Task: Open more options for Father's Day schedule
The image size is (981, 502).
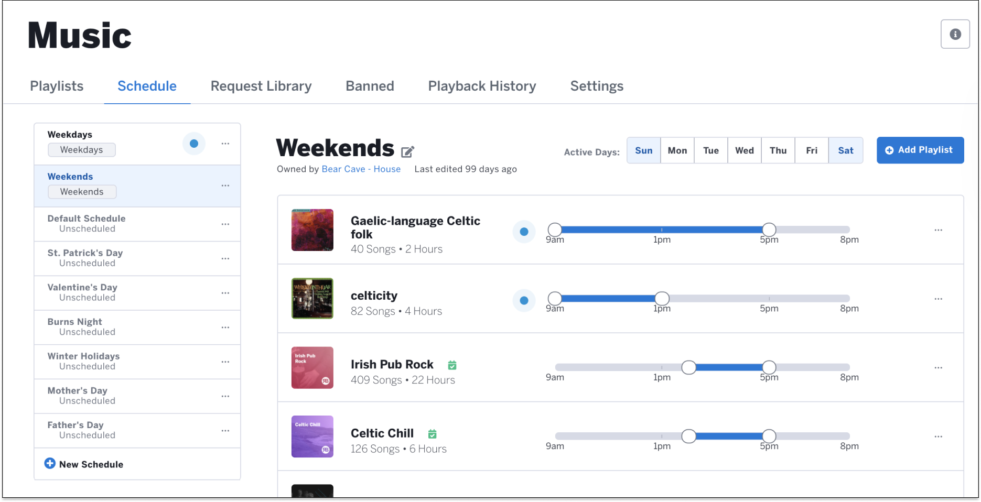Action: click(x=225, y=431)
